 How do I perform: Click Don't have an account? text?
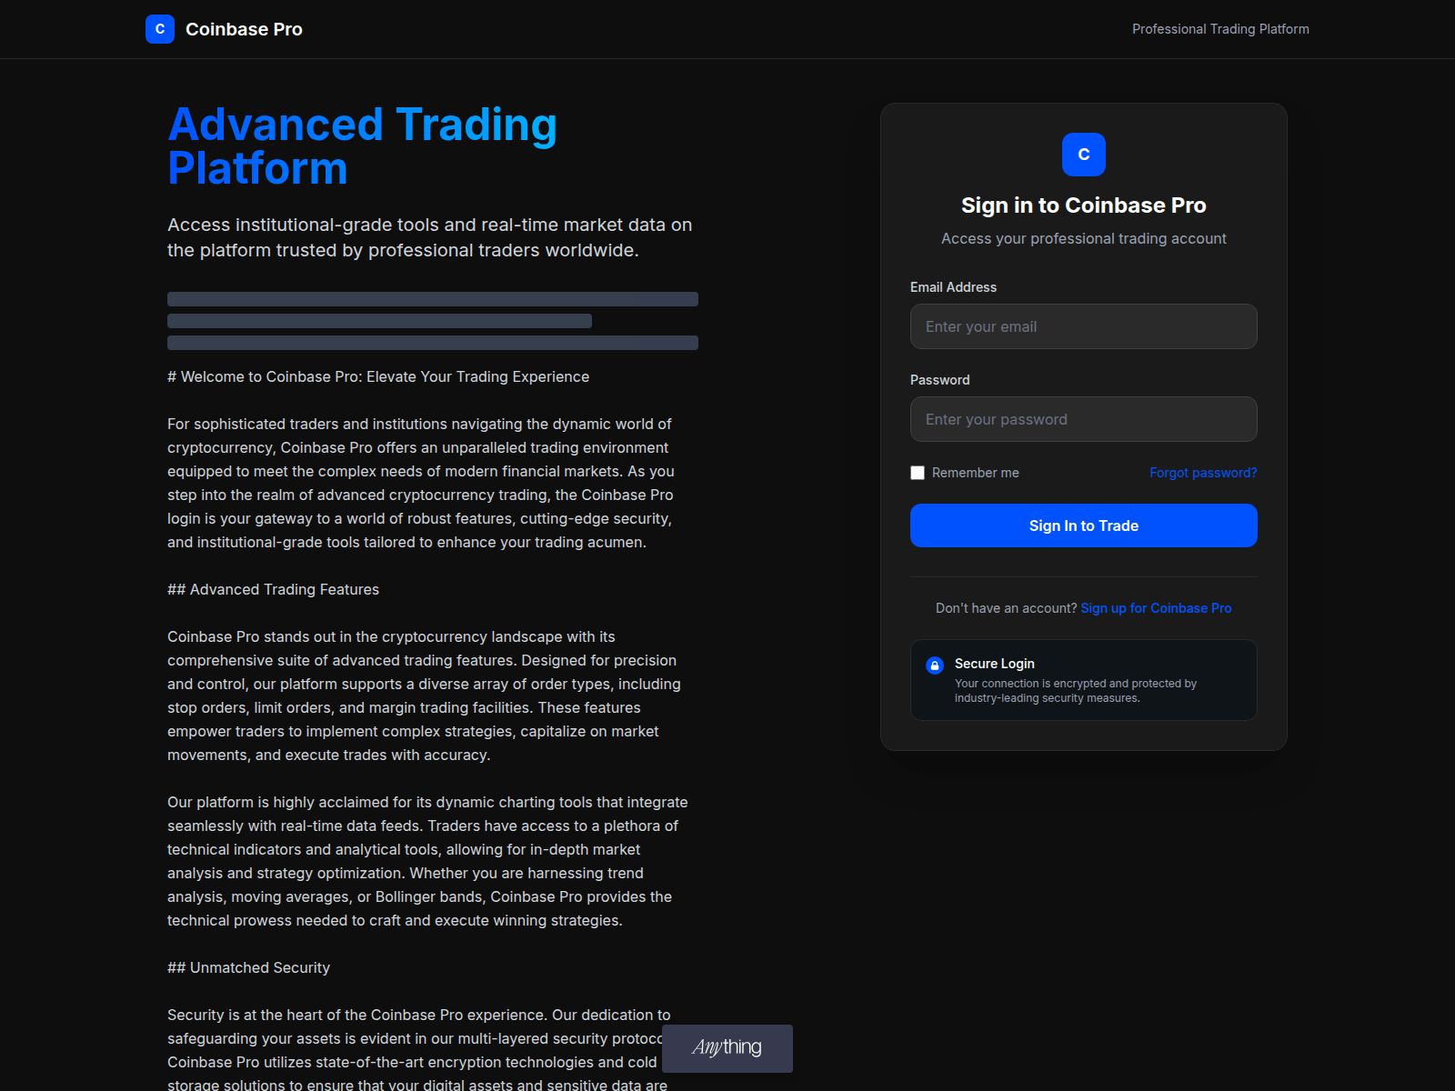[1006, 608]
